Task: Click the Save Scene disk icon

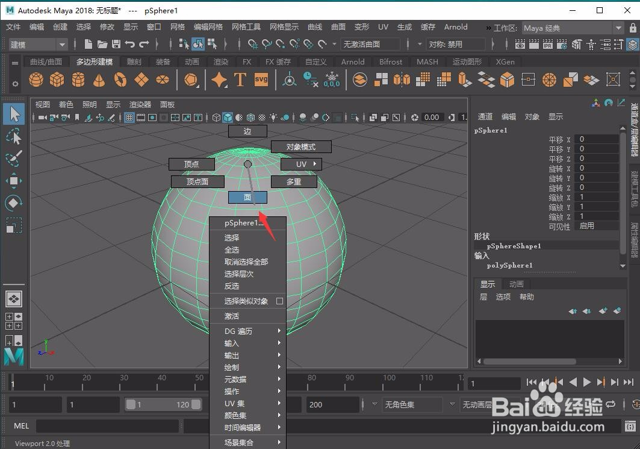Action: [x=116, y=44]
